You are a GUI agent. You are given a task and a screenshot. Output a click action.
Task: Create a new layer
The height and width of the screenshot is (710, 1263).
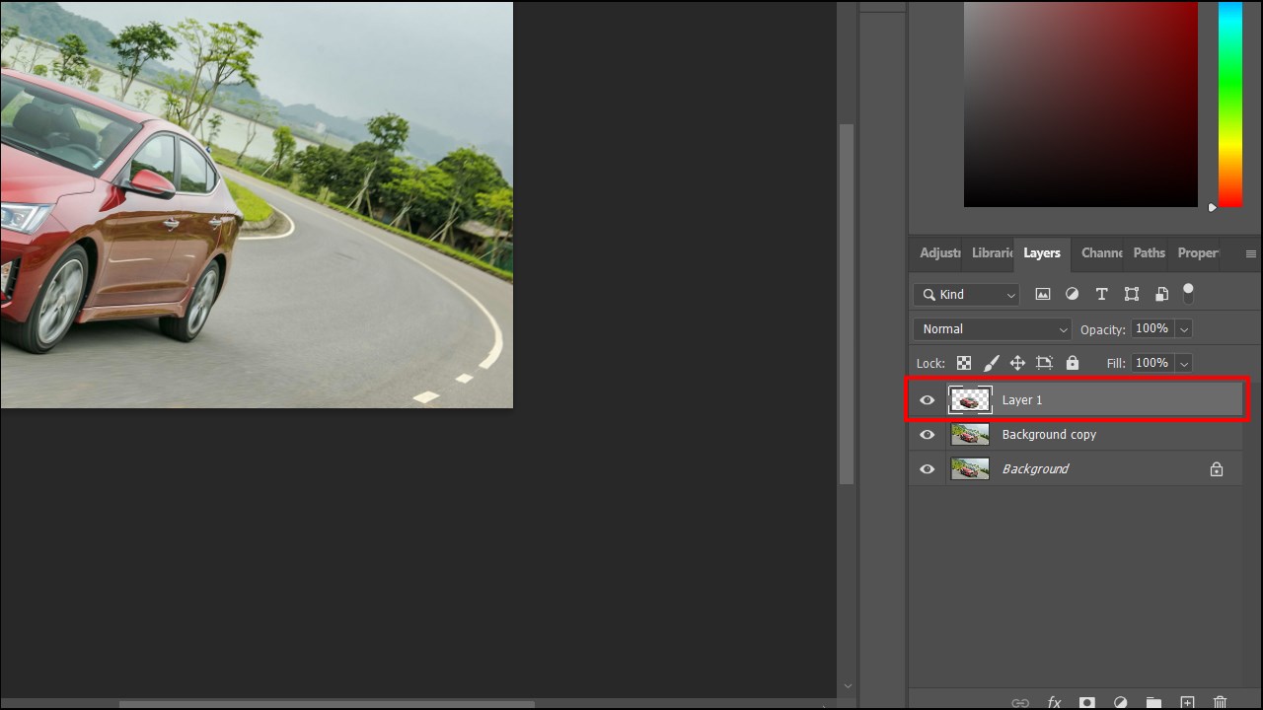1187,702
